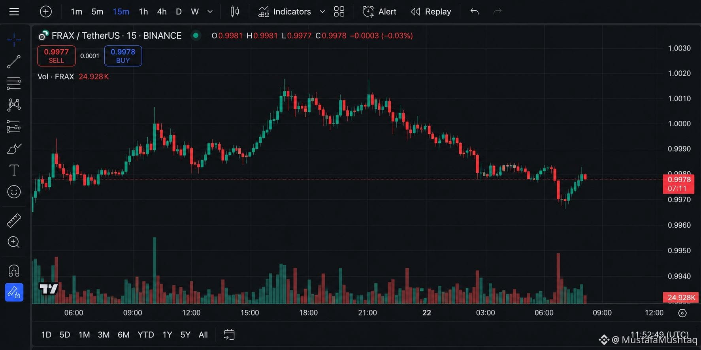Undo the last chart action
Viewport: 701px width, 350px height.
pyautogui.click(x=475, y=11)
